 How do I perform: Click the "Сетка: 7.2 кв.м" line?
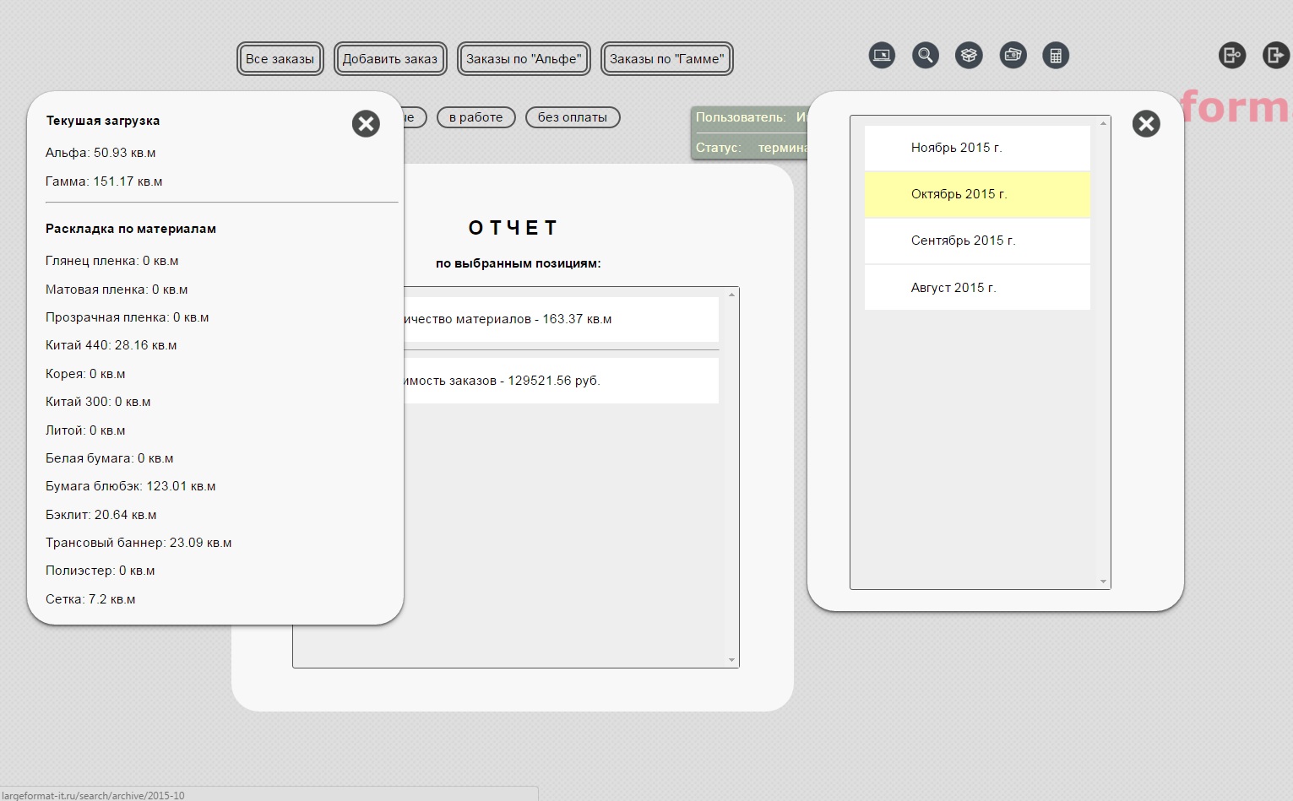point(90,599)
